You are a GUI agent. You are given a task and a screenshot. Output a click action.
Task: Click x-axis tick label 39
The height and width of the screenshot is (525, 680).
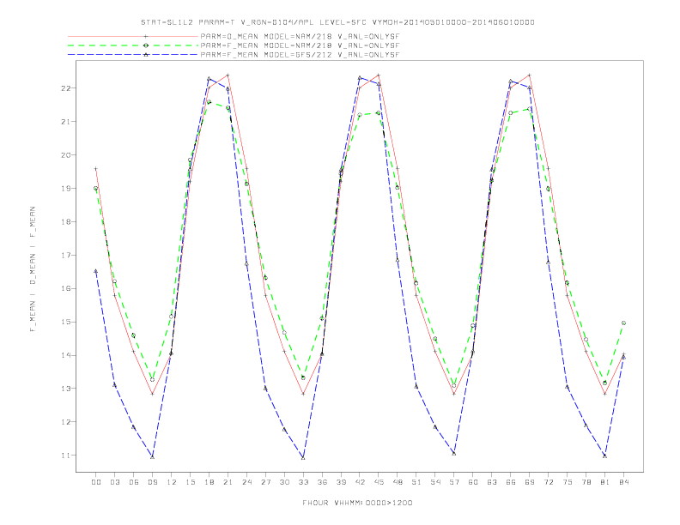(x=341, y=482)
